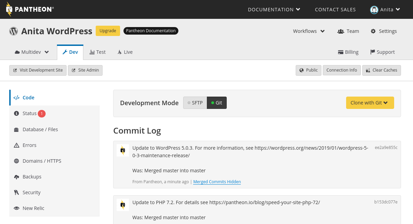Open the Anita user account menu

pos(385,10)
